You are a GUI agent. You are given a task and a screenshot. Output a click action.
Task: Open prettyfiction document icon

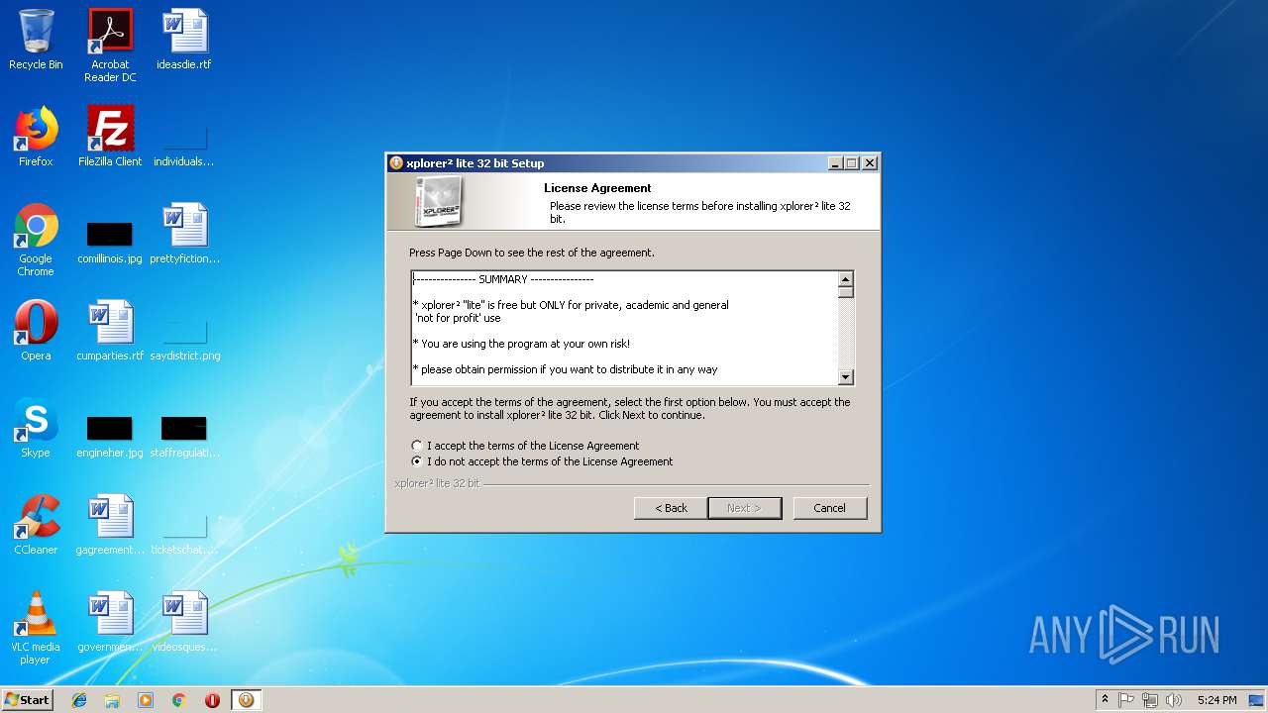[x=184, y=235]
